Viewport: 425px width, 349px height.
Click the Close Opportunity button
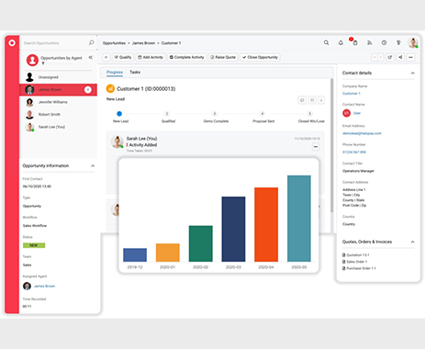point(260,57)
